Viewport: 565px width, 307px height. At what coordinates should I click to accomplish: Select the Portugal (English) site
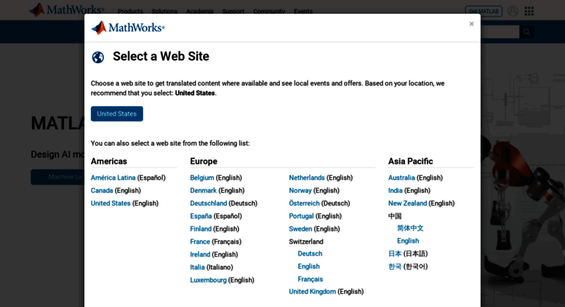[301, 216]
